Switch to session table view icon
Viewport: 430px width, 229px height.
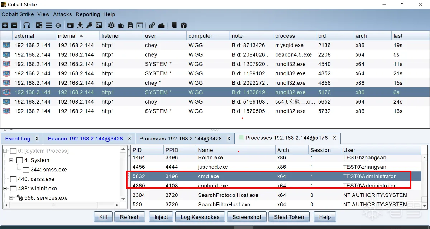[49, 25]
